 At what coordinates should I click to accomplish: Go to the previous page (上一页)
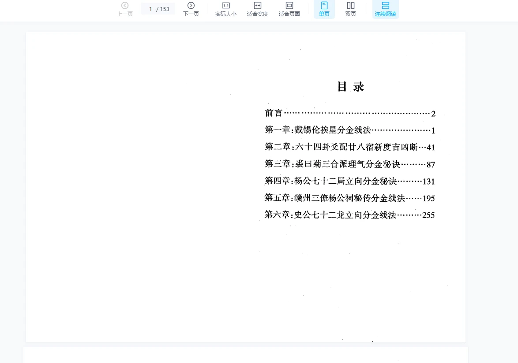(x=125, y=9)
